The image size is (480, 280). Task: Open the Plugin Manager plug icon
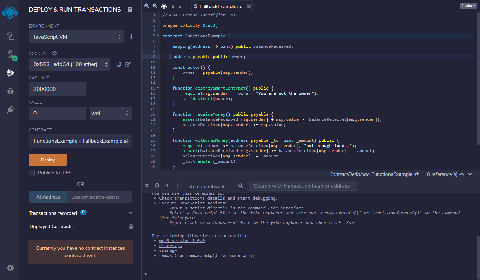point(10,110)
